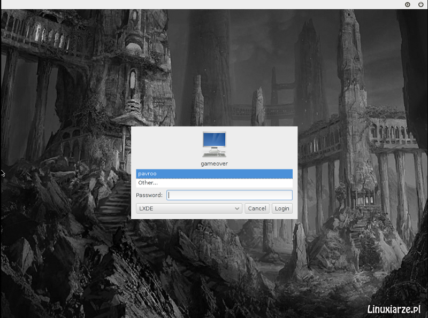
Task: Click the dropdown arrow next to LXDE
Action: pos(238,208)
